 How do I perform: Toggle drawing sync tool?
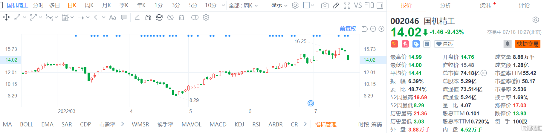point(159,17)
